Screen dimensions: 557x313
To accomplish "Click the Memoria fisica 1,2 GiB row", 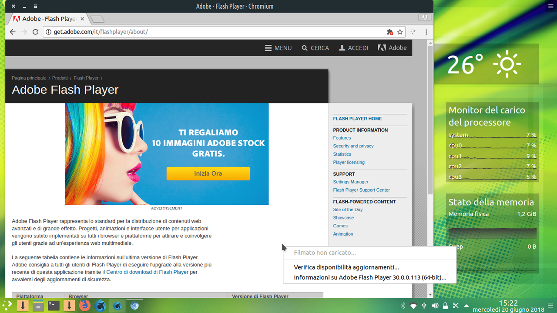I will tap(492, 214).
